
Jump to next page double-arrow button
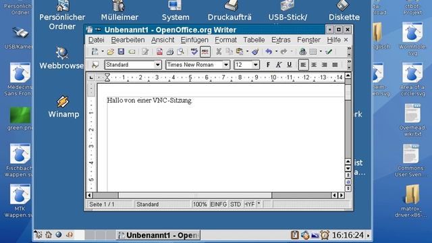348,189
